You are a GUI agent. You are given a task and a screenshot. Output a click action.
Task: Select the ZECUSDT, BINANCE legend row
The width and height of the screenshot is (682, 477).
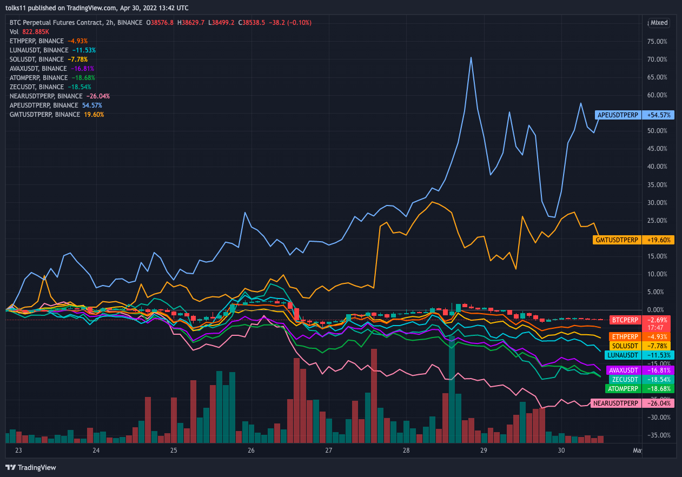point(50,87)
